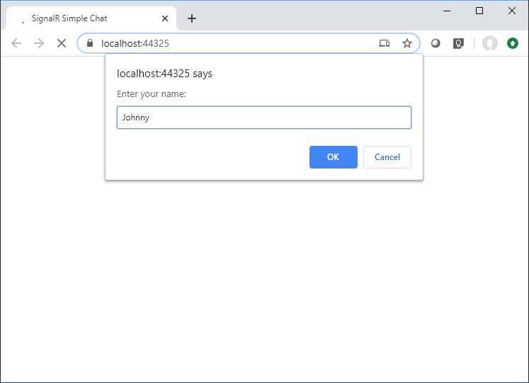Click the name field containing Johnny

click(x=264, y=118)
